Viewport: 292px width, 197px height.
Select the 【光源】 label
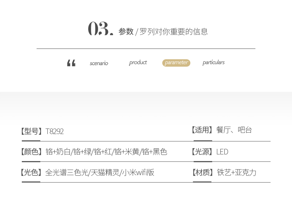(x=202, y=152)
